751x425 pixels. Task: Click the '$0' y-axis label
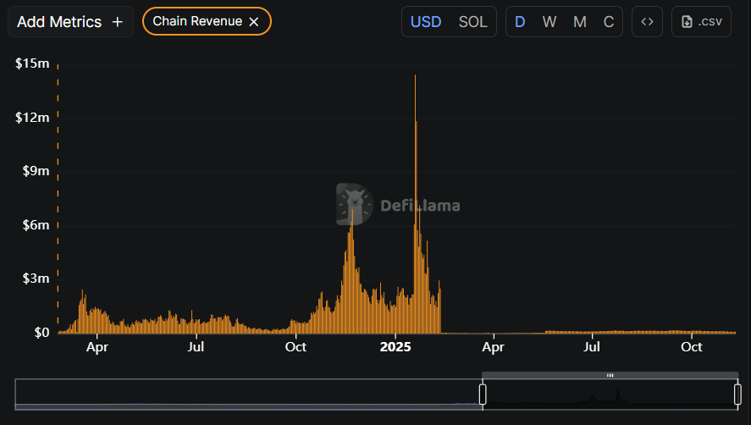point(41,333)
